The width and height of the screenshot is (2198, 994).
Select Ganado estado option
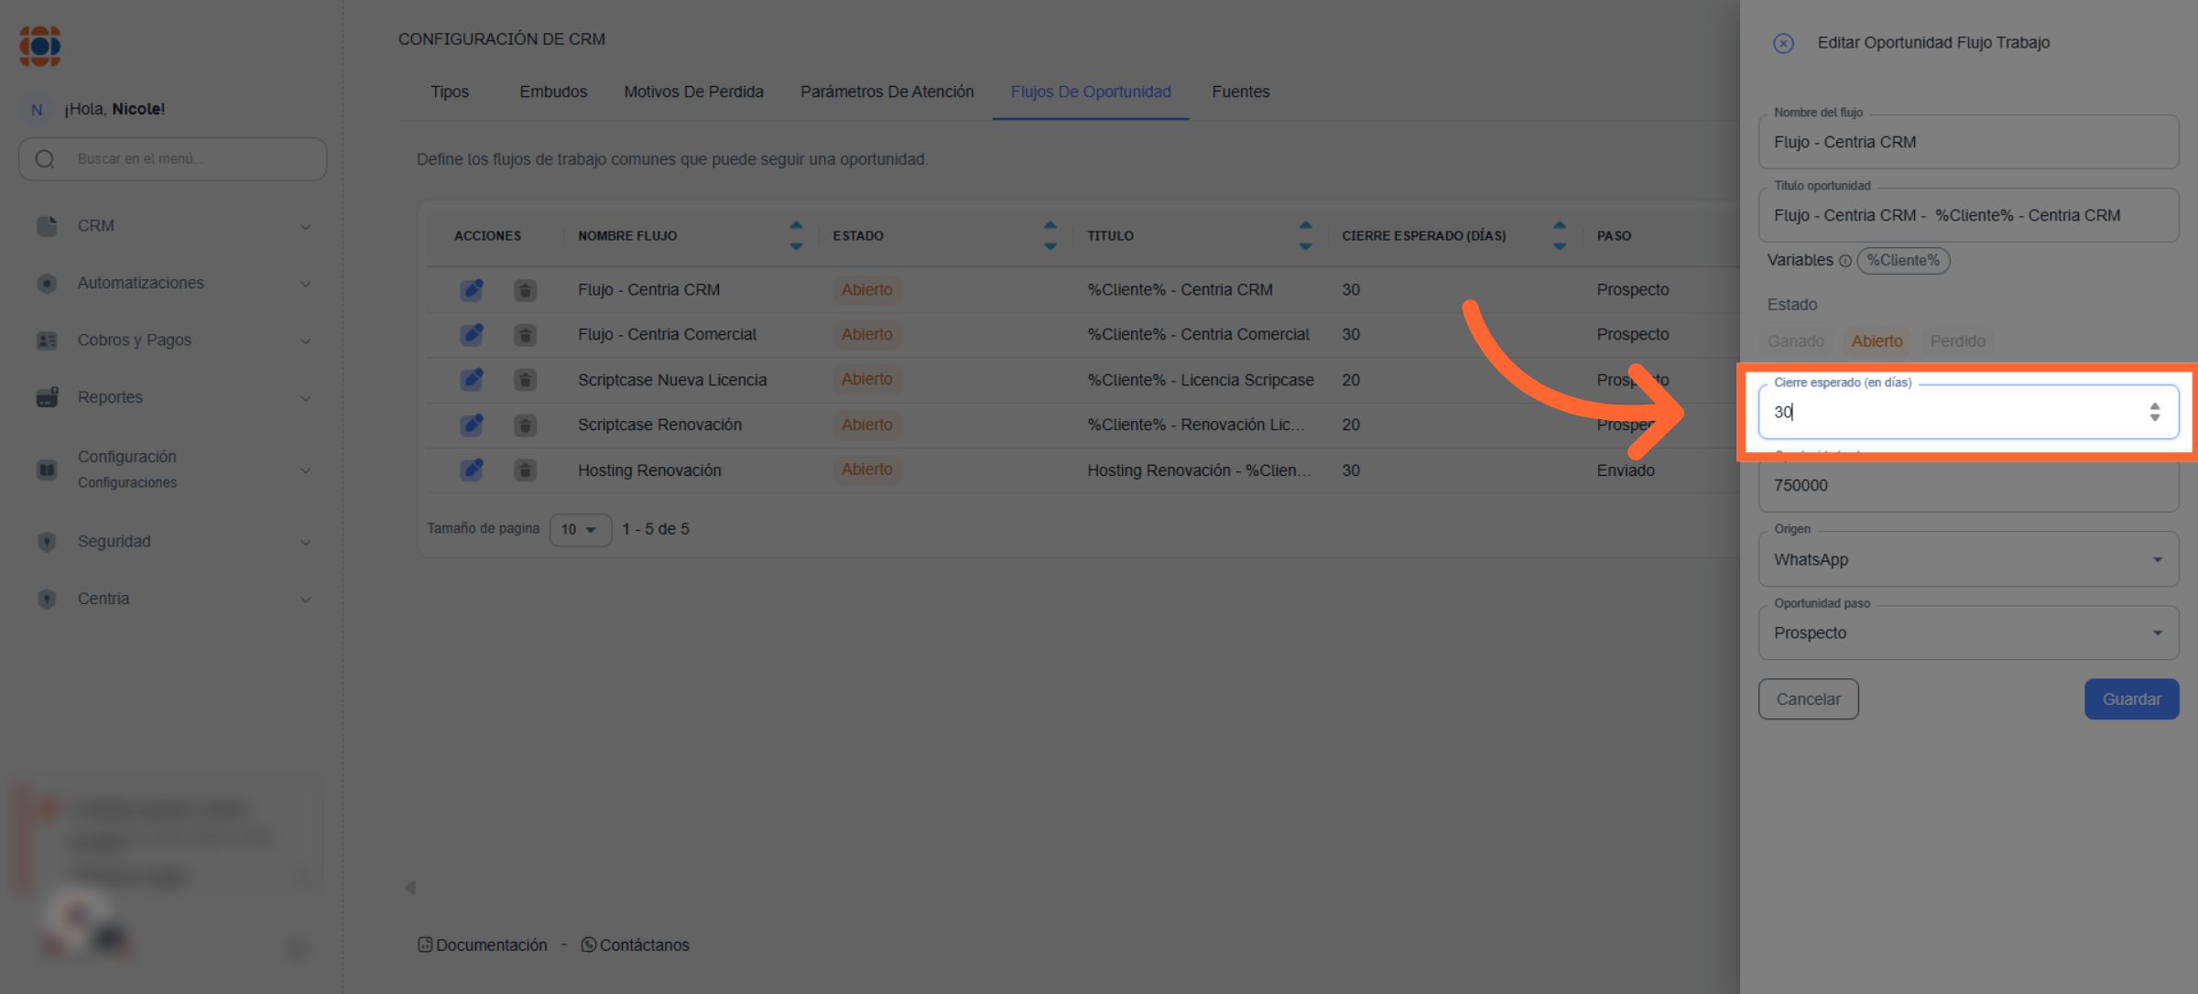point(1795,341)
